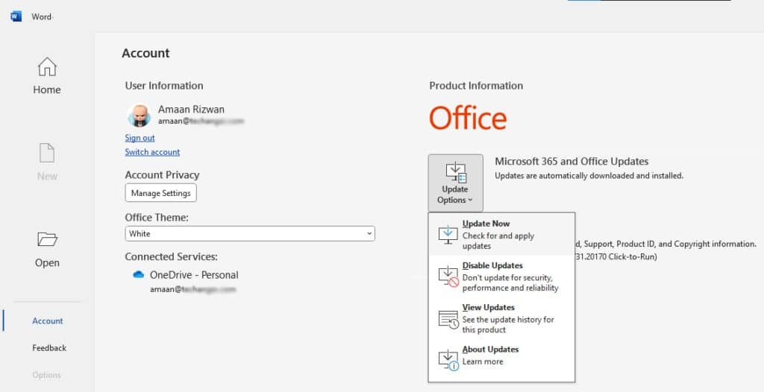Click the large Office logo text
Screen dimensions: 764x392
click(468, 118)
